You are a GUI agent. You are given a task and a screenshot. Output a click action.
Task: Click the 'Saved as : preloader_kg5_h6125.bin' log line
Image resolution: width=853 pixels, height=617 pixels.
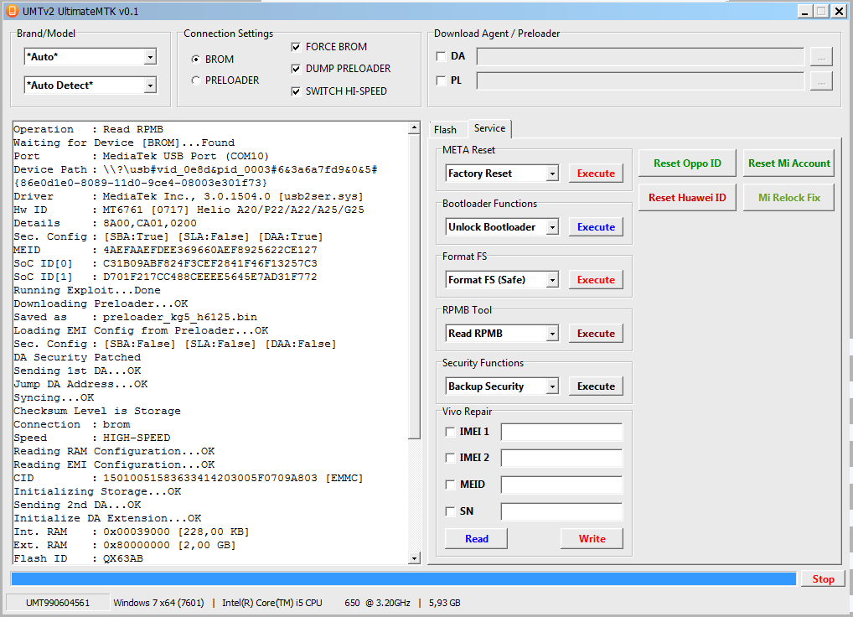click(136, 317)
